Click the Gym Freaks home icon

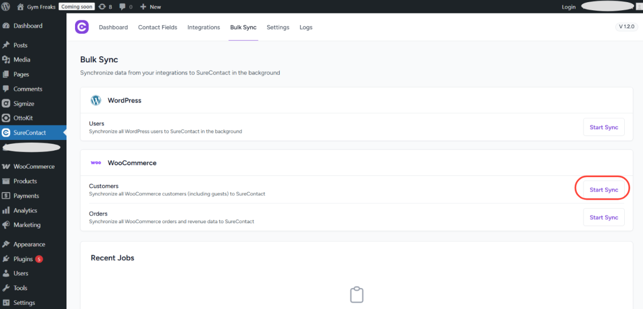20,7
